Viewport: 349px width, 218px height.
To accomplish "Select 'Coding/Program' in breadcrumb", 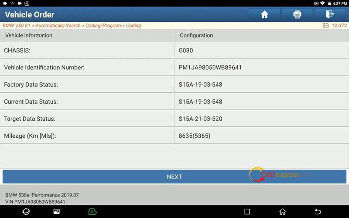I will 103,26.
